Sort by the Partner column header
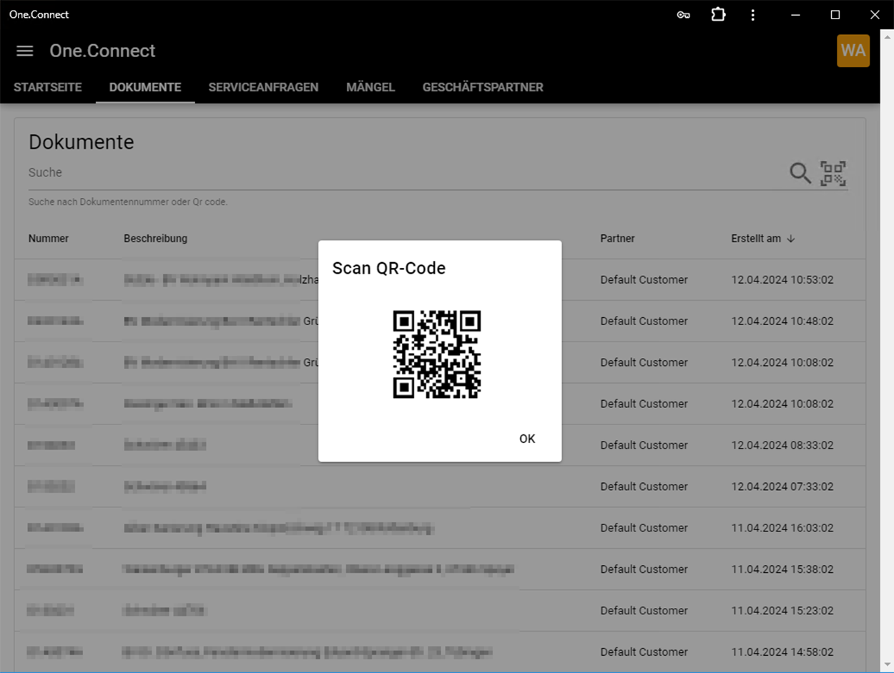The width and height of the screenshot is (894, 673). (617, 239)
